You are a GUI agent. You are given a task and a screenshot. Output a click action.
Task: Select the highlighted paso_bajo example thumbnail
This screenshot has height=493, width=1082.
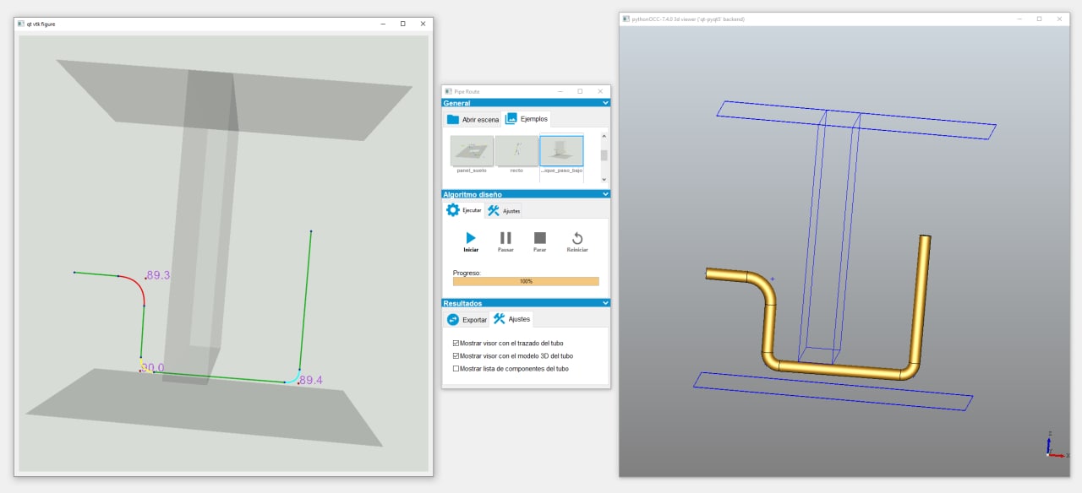tap(561, 151)
